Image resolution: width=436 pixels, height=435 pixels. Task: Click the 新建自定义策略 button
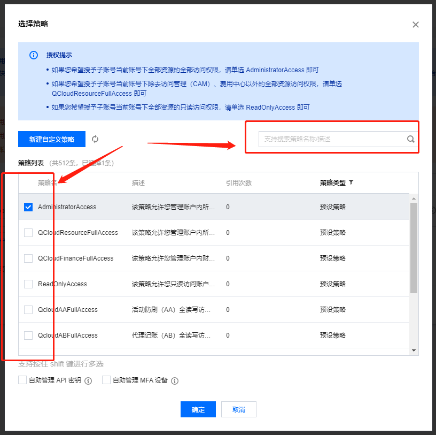point(52,139)
